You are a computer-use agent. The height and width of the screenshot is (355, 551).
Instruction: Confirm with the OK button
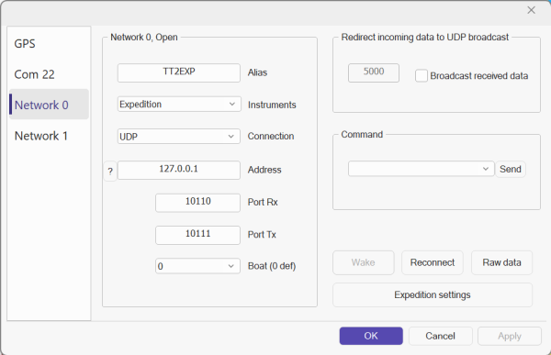pyautogui.click(x=371, y=336)
